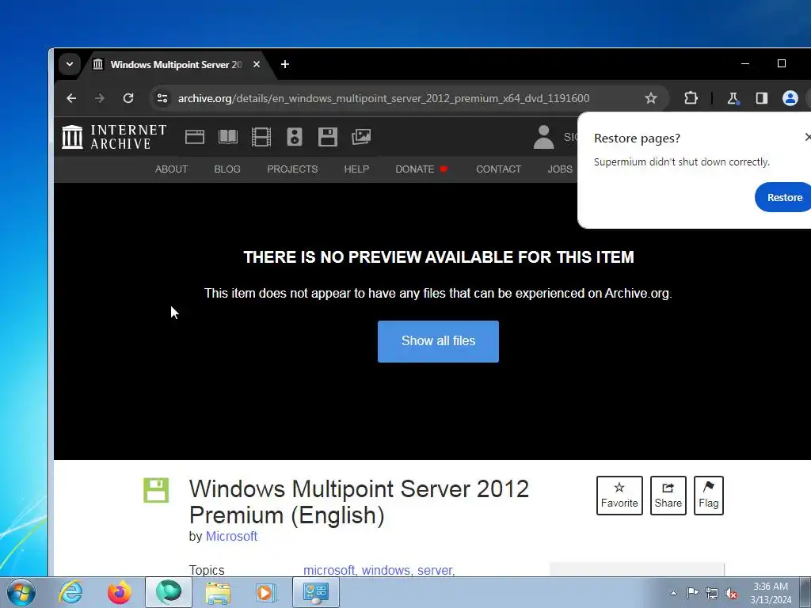
Task: Click the Show all files button
Action: pos(438,341)
